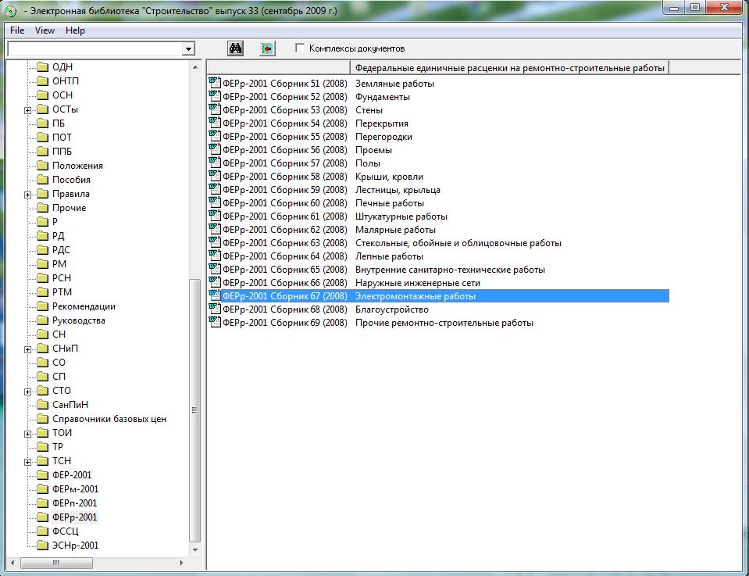Select the Руководства folder in tree
The width and height of the screenshot is (749, 576).
78,320
